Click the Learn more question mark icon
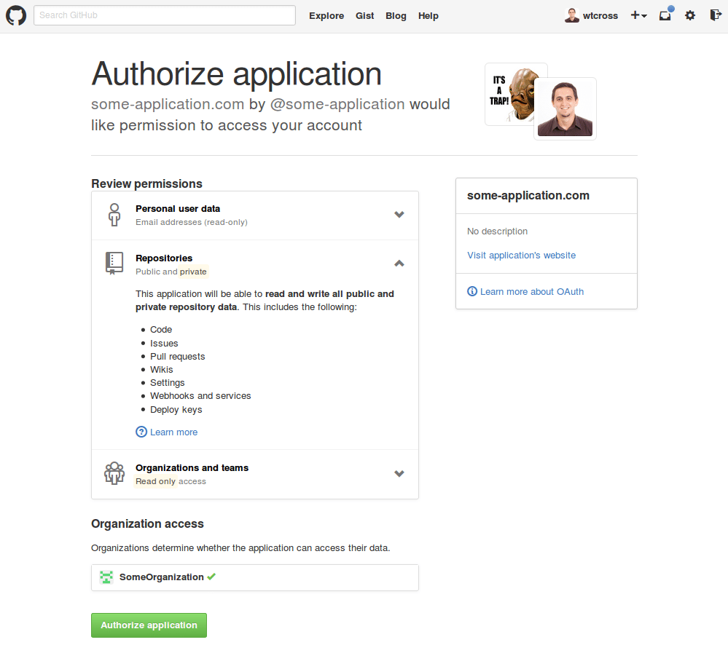The image size is (728, 645). [x=141, y=432]
